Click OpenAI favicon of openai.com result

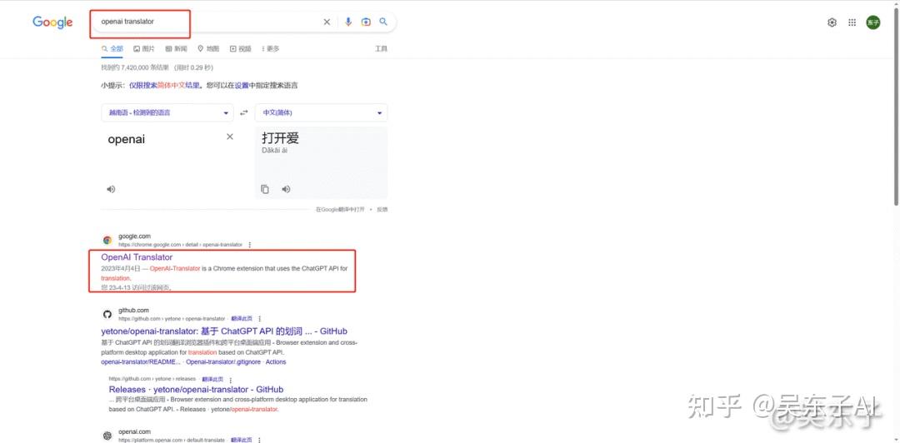click(107, 435)
